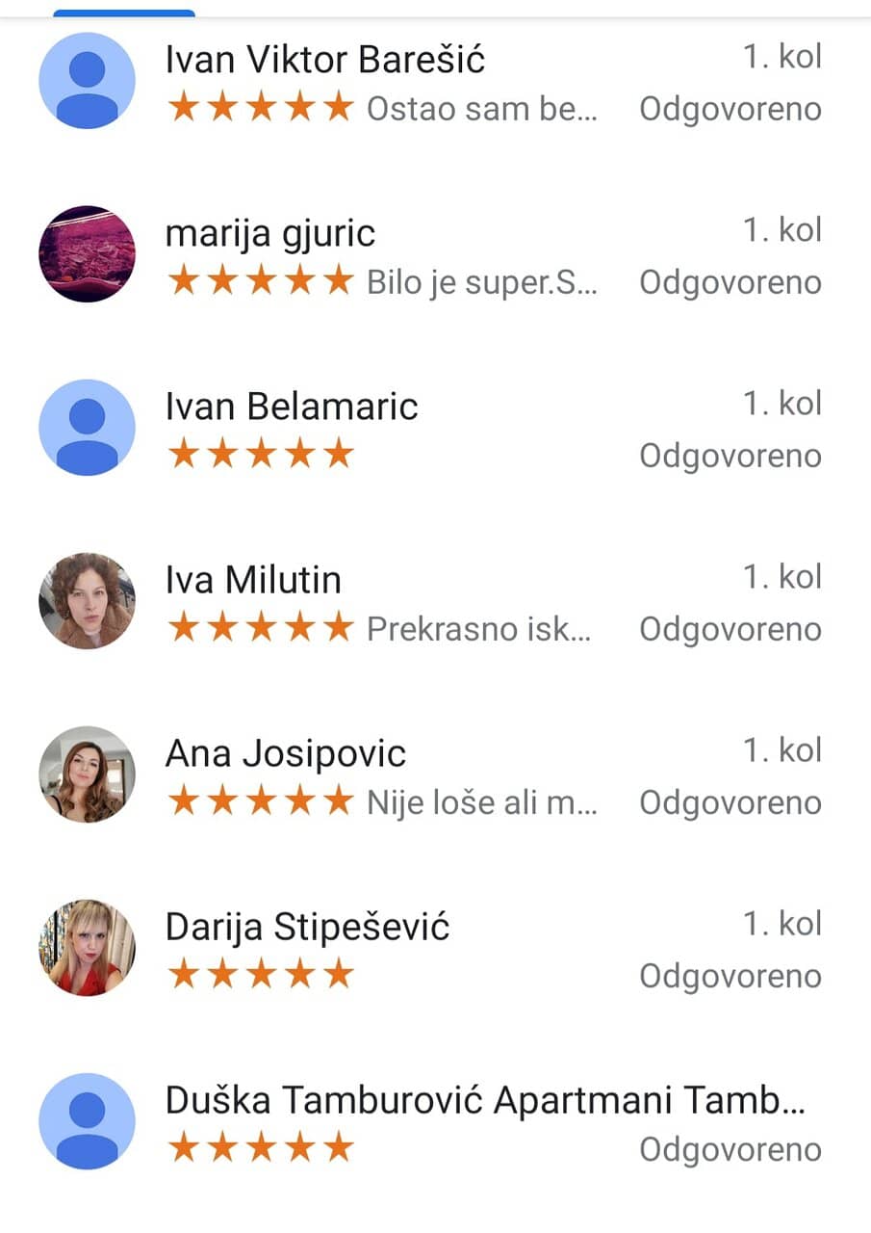This screenshot has width=871, height=1233.
Task: Tap 'Odgovoreno' status on Duška Tamburović's review
Action: pyautogui.click(x=730, y=1149)
